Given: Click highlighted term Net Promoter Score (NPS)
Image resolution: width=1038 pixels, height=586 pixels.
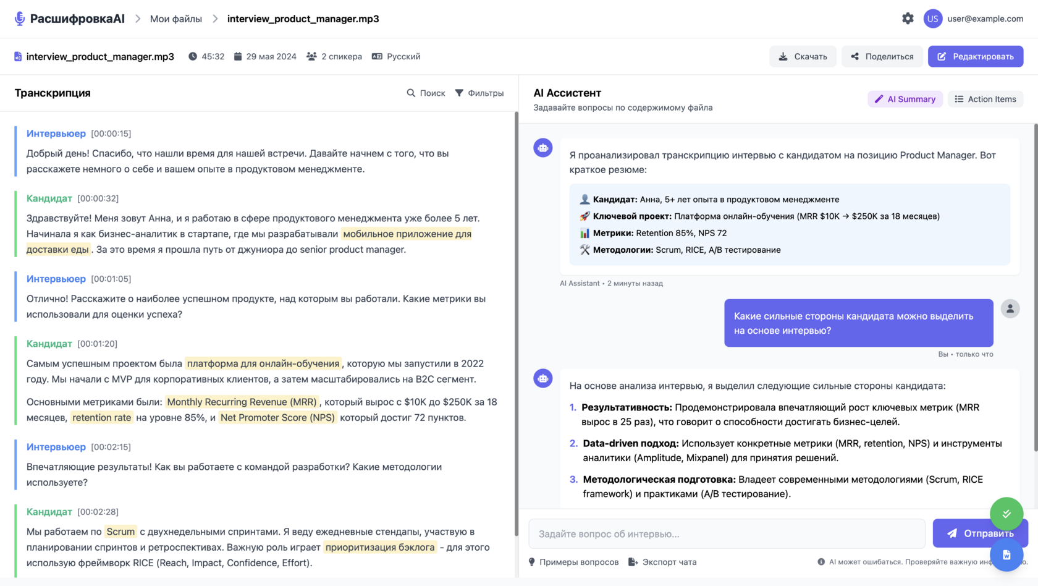Looking at the screenshot, I should tap(277, 417).
